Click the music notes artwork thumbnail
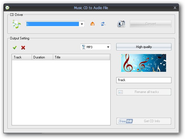 144,63
